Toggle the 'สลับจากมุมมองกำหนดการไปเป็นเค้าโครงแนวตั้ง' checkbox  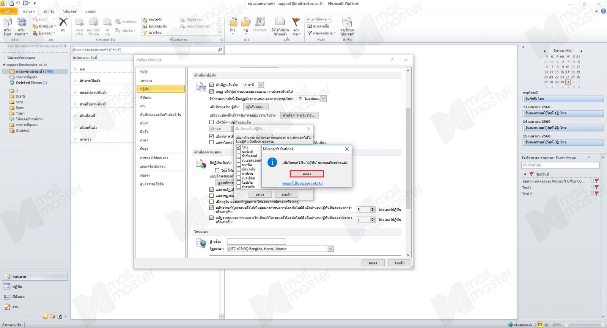click(212, 218)
